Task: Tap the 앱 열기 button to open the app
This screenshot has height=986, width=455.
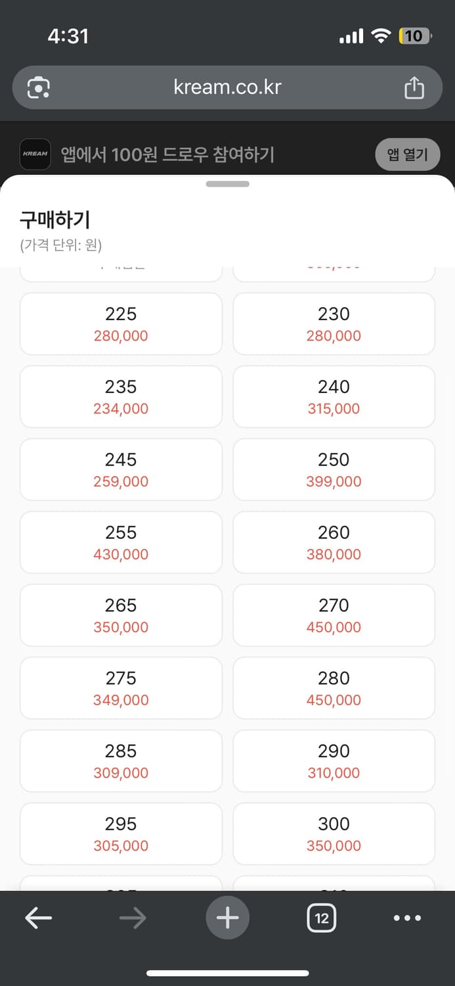Action: (407, 154)
